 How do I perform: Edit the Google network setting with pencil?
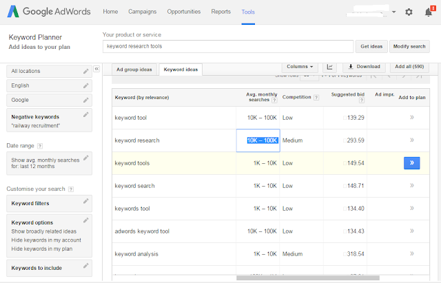[85, 100]
